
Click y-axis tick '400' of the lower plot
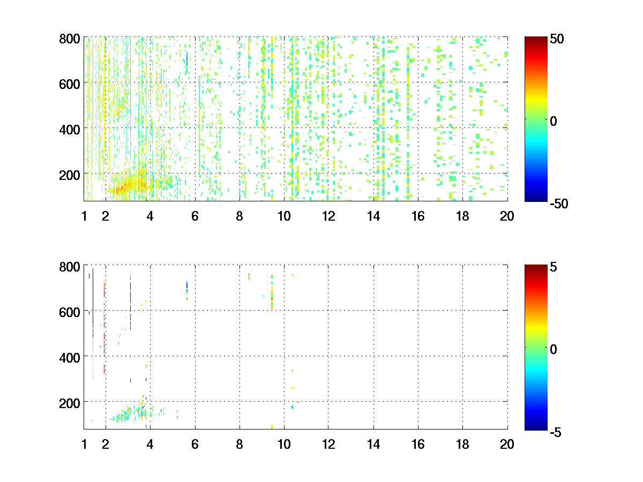click(x=70, y=357)
